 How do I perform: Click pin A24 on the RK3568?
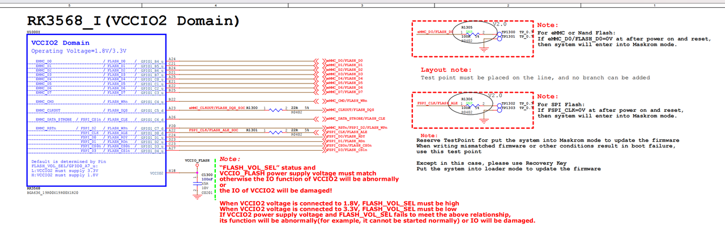[x=172, y=59]
